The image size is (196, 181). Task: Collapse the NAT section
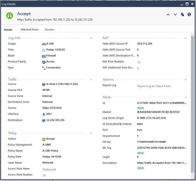point(186,38)
